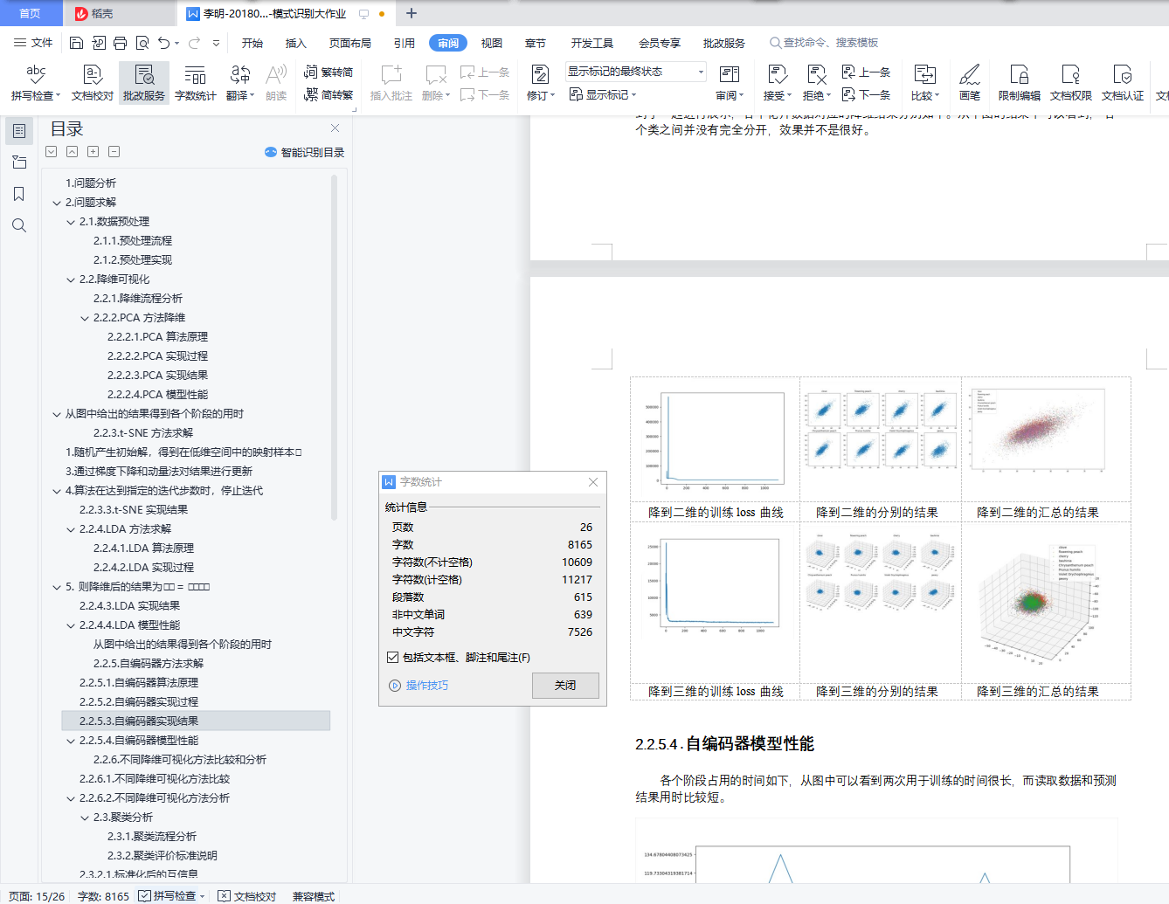Collapse the 2.2.5.4.自编码器模型性能 chevron
This screenshot has height=904, width=1169.
click(x=71, y=741)
